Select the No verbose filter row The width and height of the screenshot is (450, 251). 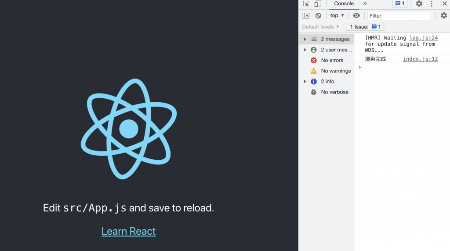[327, 92]
